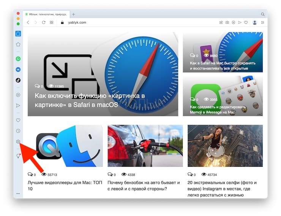Viewport: 281px width, 216px height.
Task: Reload the current page
Action: tap(44, 22)
